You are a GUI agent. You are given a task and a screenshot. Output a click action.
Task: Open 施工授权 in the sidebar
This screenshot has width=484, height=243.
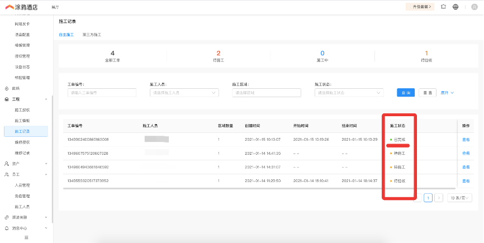[22, 110]
